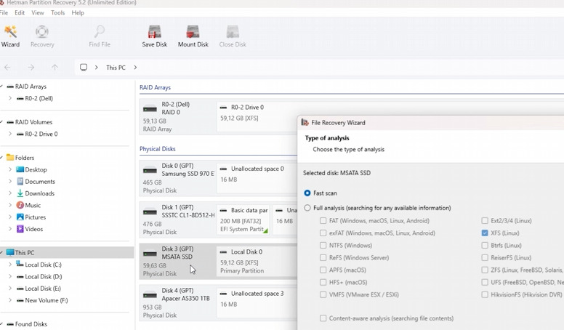Click the This PC monitor icon
The height and width of the screenshot is (330, 564).
pyautogui.click(x=10, y=253)
